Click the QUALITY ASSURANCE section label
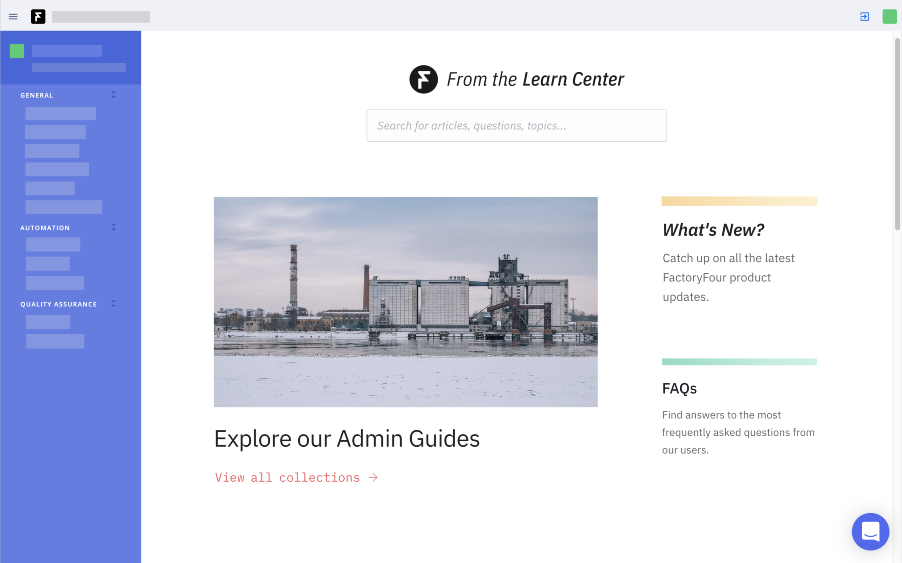902x563 pixels. click(x=59, y=304)
